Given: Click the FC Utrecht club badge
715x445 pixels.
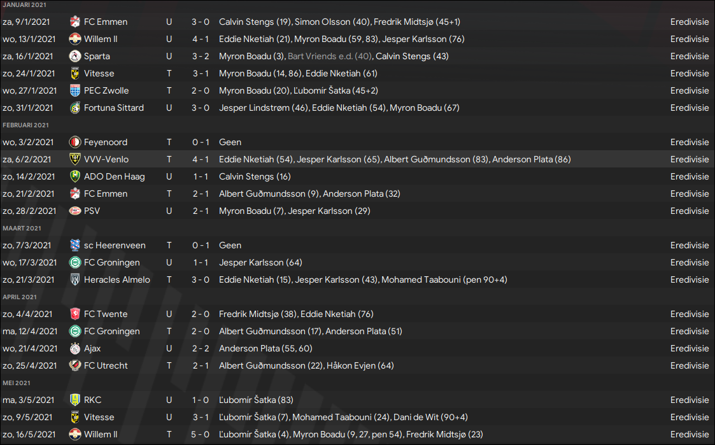Looking at the screenshot, I should click(75, 365).
